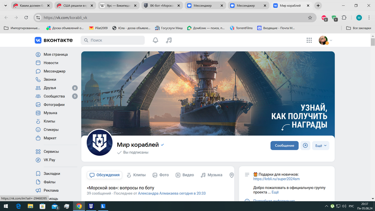Click the VK search field
Screen dimensions: 375x211
(112, 40)
